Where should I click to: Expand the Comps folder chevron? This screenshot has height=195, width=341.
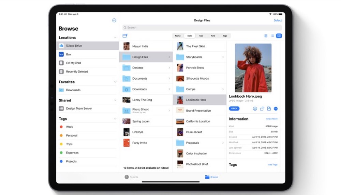[x=223, y=89]
